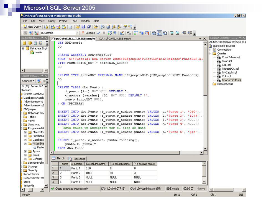Toggle auto-hide pin on Registered Servers panel
This screenshot has height=199, width=266.
pos(42,38)
